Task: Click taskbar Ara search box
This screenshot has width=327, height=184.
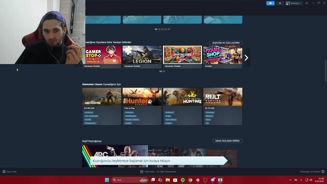Action: pyautogui.click(x=130, y=180)
